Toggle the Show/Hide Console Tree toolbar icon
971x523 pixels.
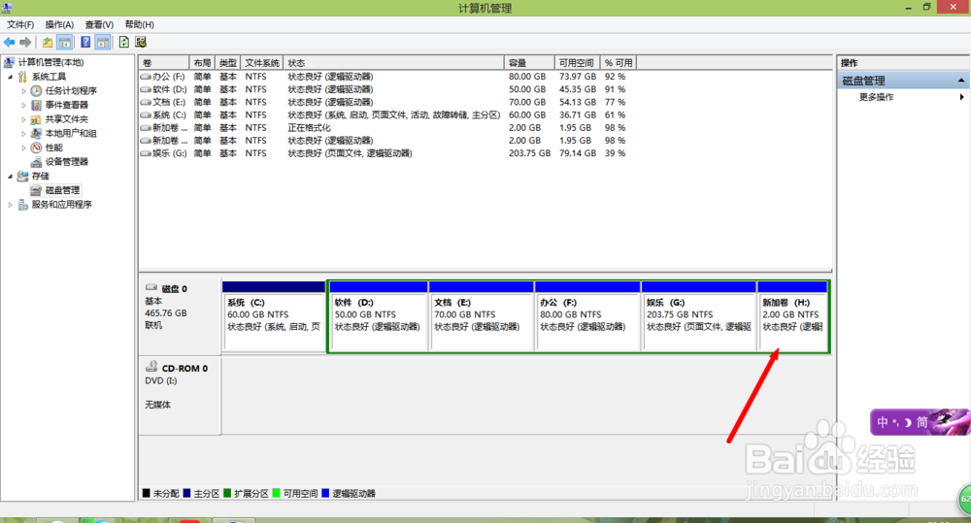pyautogui.click(x=64, y=42)
